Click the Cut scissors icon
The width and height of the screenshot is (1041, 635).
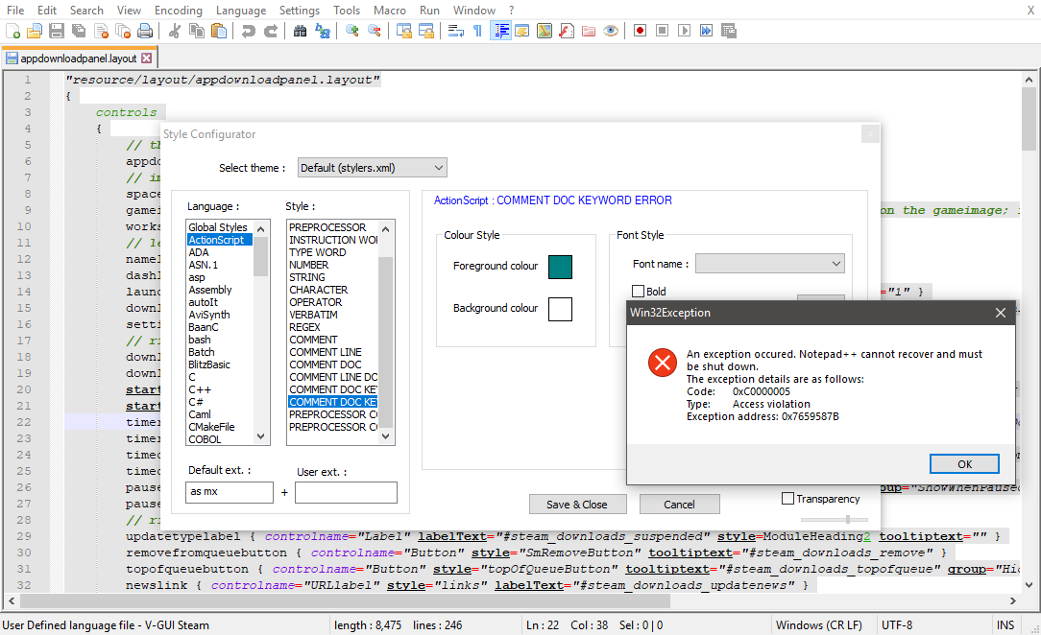tap(175, 31)
